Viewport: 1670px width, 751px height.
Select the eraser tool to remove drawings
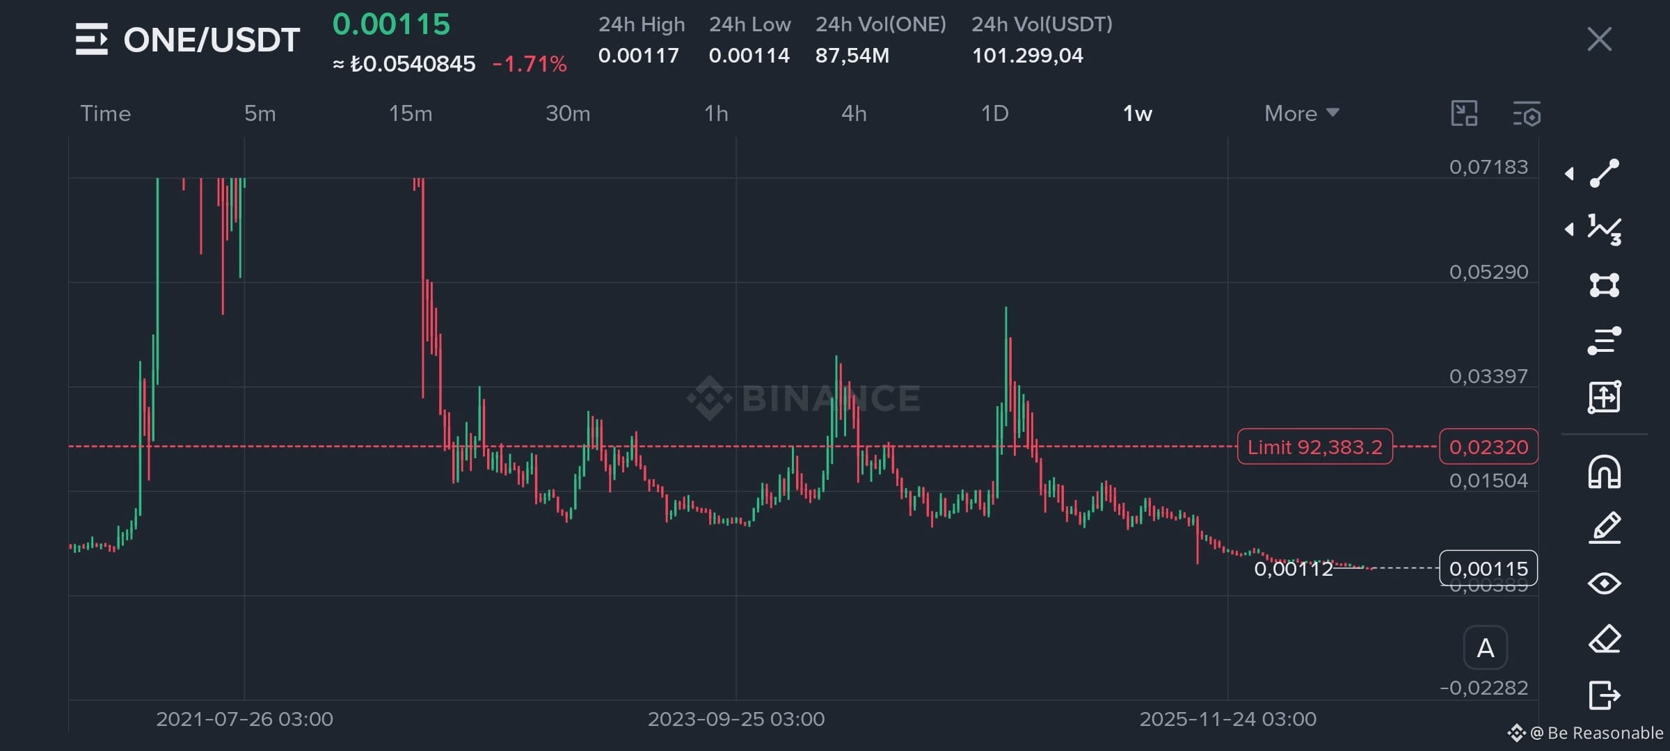[x=1605, y=639]
